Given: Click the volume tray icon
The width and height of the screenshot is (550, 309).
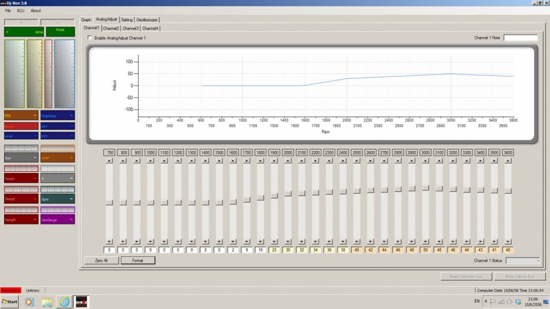Looking at the screenshot, I should pyautogui.click(x=509, y=301).
